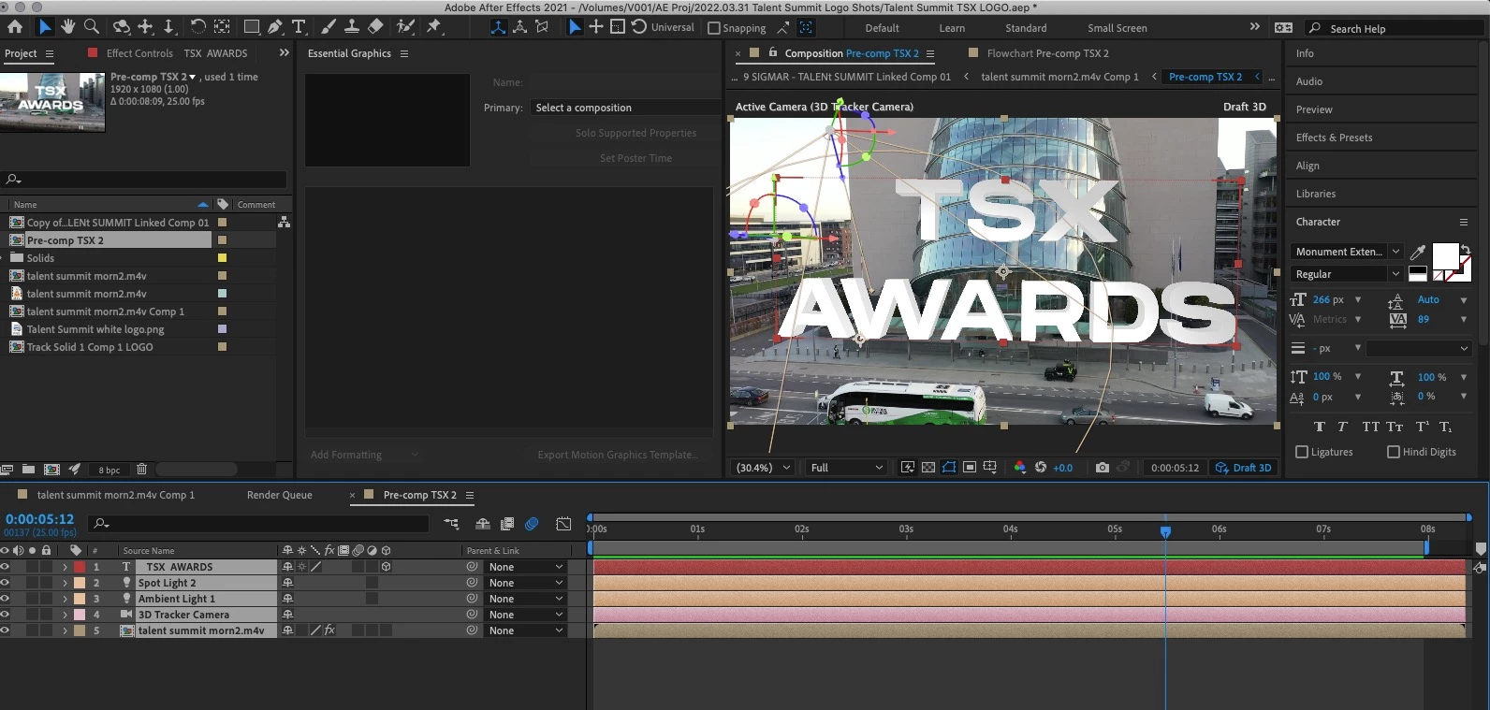Switch to the Default workspace
1490x710 pixels.
882,28
